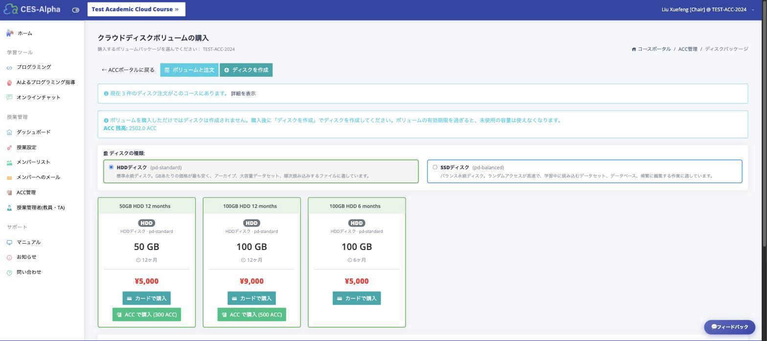Open ホーム in the sidebar
Viewport: 767px width, 341px height.
coord(25,33)
